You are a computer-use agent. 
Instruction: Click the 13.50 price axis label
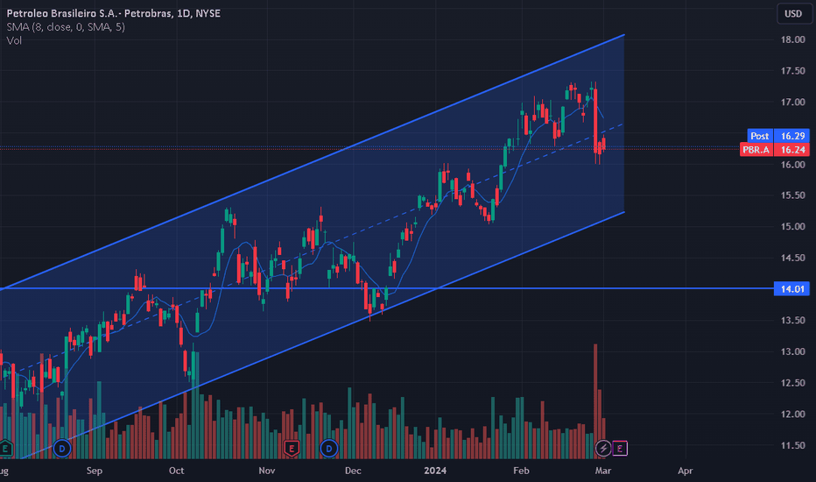pos(792,321)
